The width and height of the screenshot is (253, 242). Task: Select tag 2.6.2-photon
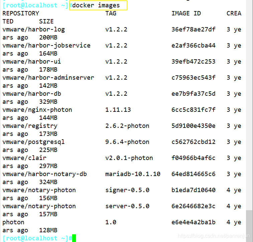127,126
